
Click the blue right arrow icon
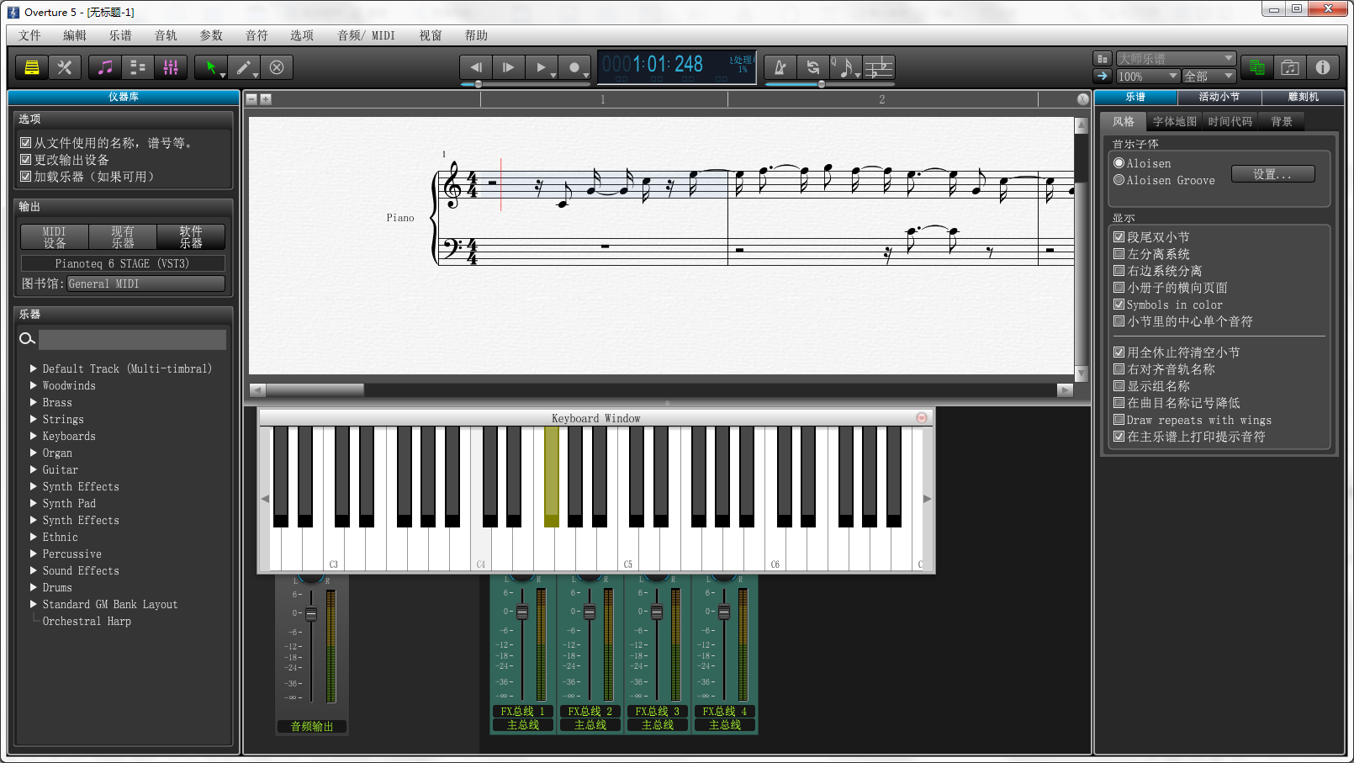[1102, 76]
